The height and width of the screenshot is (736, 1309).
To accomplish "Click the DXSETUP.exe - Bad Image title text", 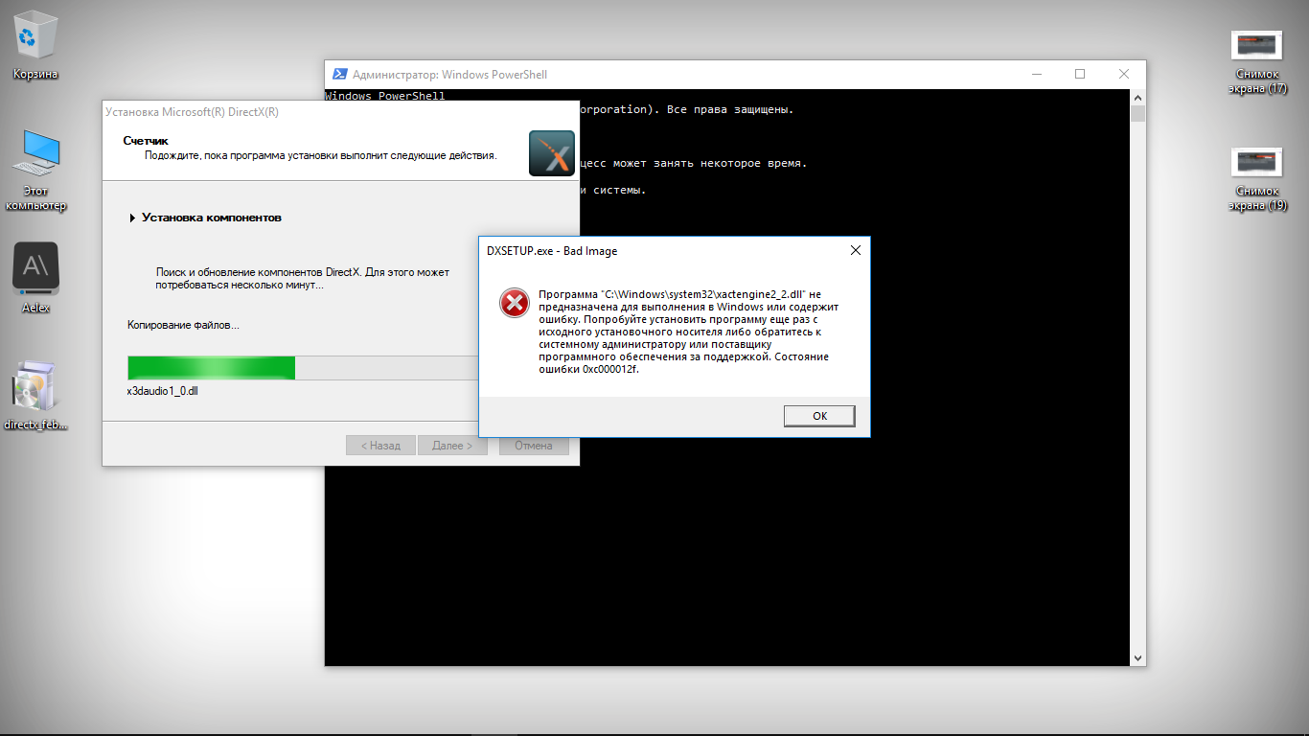I will [552, 251].
